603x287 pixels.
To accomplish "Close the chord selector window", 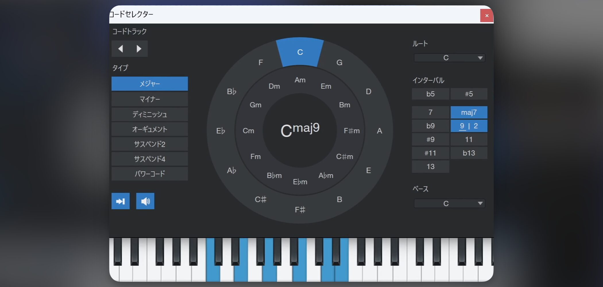I will pos(486,15).
